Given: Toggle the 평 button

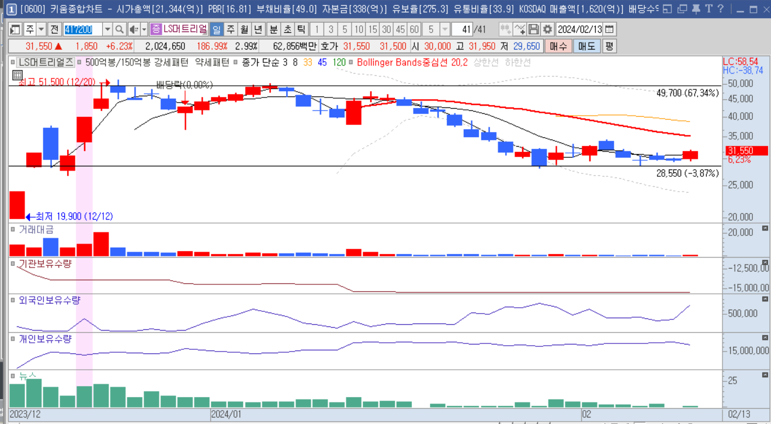Looking at the screenshot, I should pos(609,46).
